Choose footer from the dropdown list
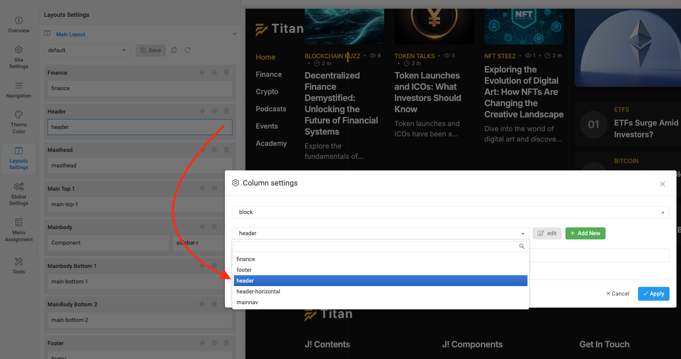Image resolution: width=681 pixels, height=359 pixels. click(x=381, y=270)
